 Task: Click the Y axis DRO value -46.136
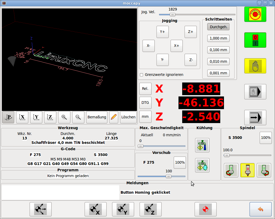201,103
